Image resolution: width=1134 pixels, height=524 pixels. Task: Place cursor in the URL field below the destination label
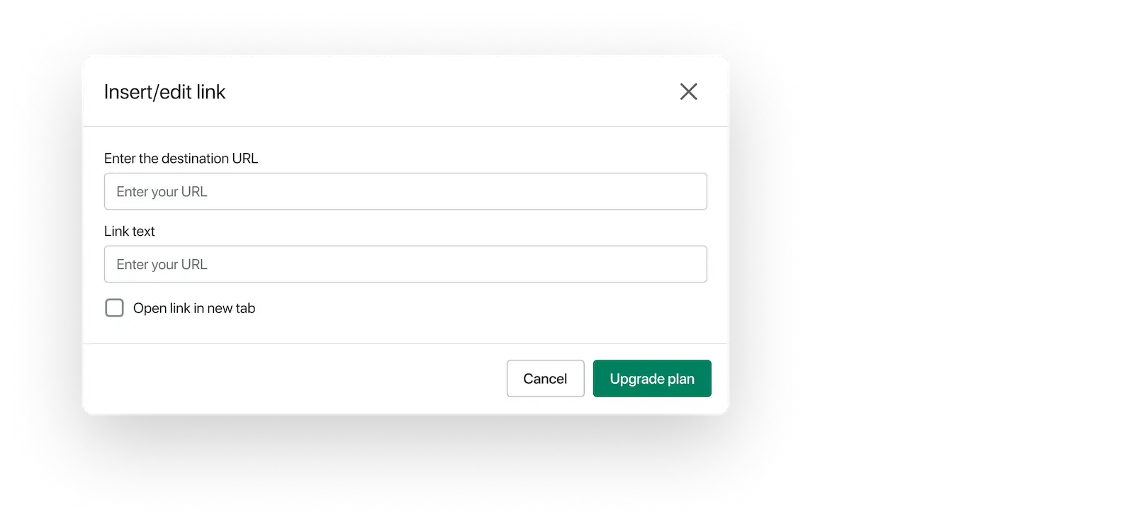[405, 191]
